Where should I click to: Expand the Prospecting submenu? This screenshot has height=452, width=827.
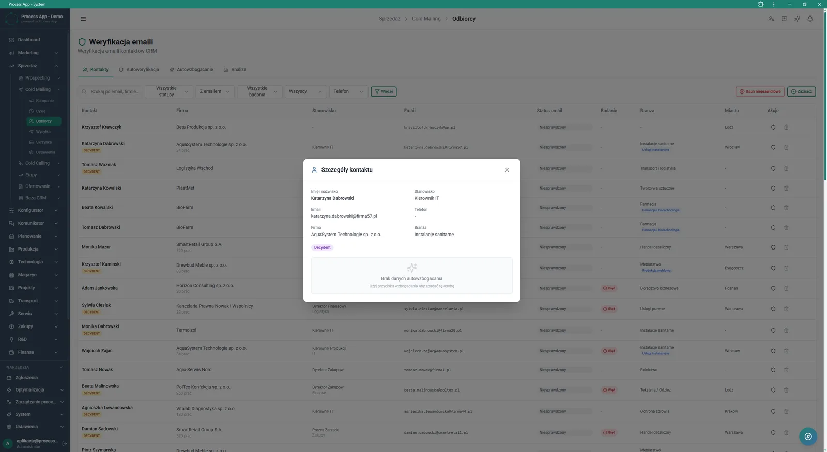[39, 78]
